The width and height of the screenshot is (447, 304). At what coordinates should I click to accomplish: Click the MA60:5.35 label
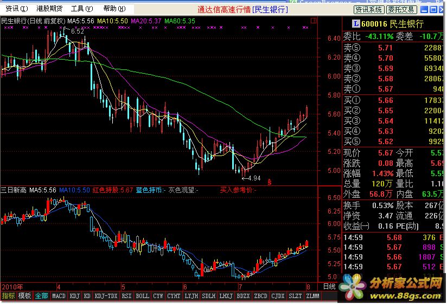[x=180, y=21]
